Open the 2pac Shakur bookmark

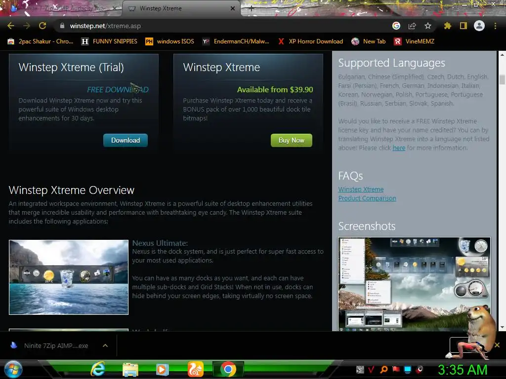[x=41, y=41]
